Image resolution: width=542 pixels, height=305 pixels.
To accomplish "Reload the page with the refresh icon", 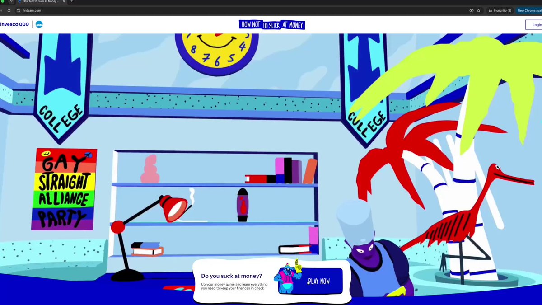I will [9, 10].
